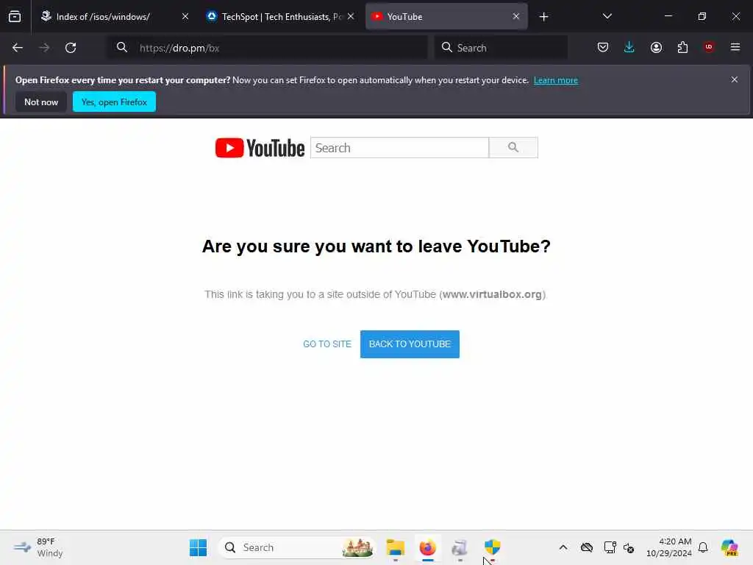This screenshot has height=565, width=753.
Task: Click the www.virtualbox.org destination text
Action: (x=492, y=294)
